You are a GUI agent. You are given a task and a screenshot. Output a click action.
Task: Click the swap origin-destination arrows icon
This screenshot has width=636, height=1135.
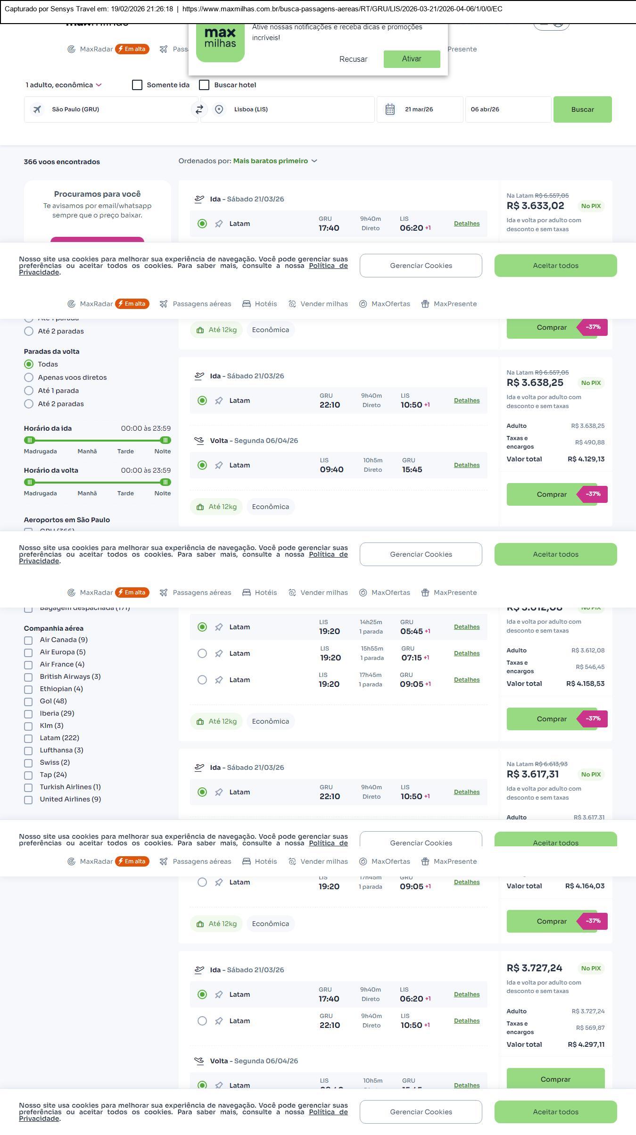(199, 109)
